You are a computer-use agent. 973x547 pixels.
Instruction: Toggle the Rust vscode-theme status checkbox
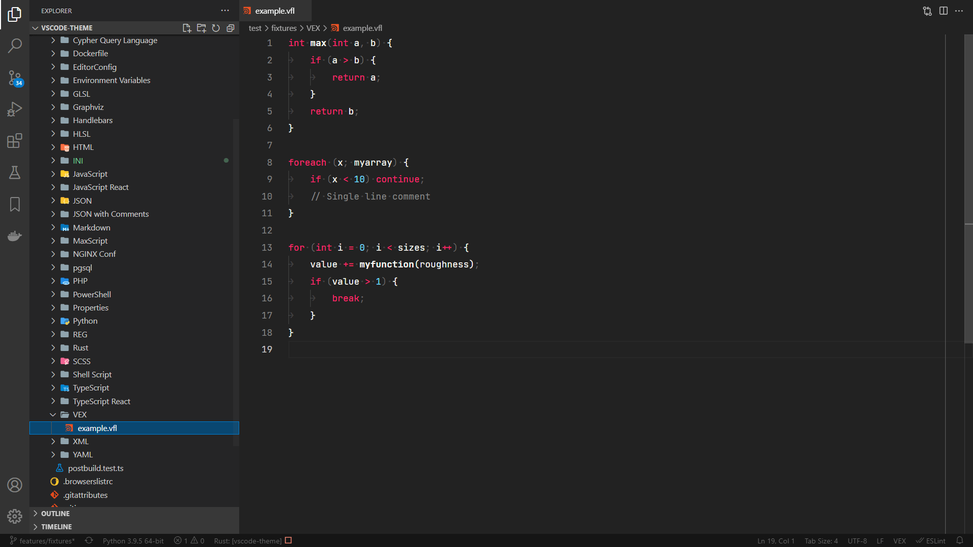point(288,540)
